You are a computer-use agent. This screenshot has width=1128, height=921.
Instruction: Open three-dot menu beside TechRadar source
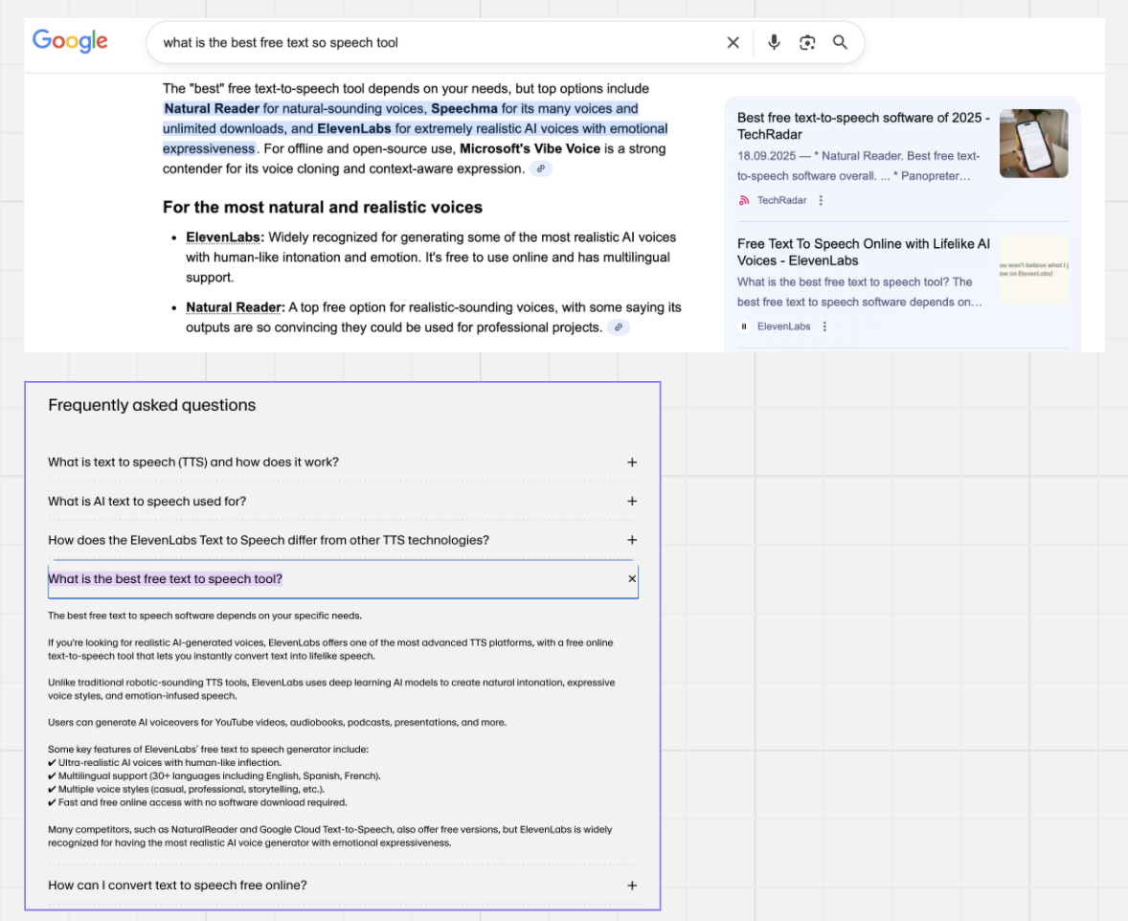(821, 200)
